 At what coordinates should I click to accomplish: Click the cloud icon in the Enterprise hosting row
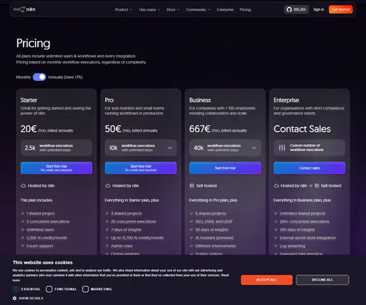276,186
